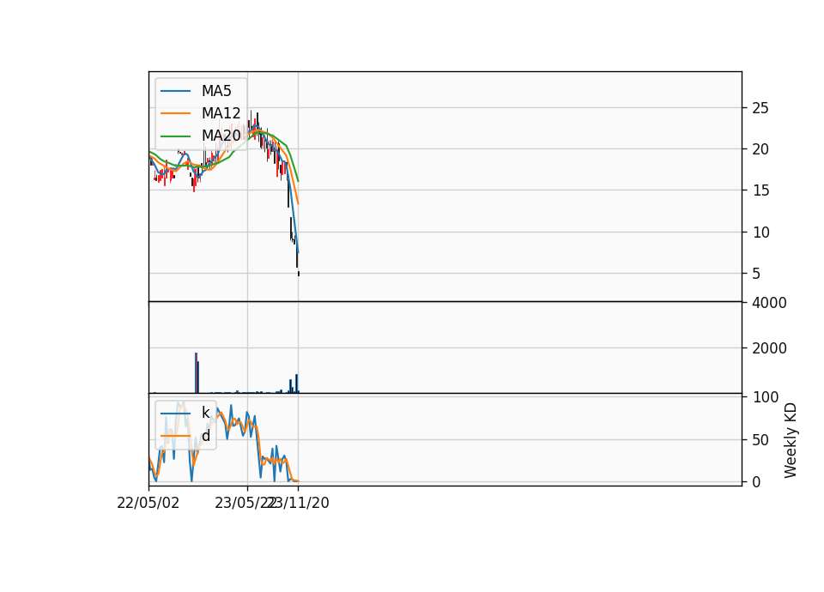Click the blue MA5 legend line sample

175,91
